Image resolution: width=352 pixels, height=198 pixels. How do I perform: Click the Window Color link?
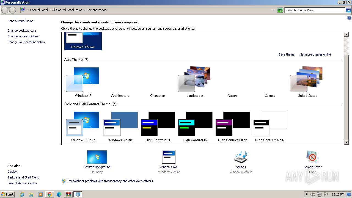click(169, 167)
